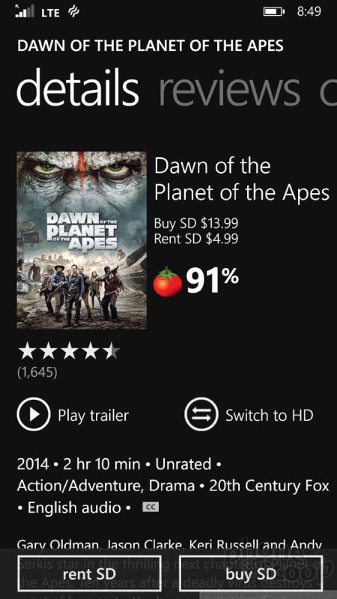Tap the Play trailer circle icon
Viewport: 337px width, 599px height.
coord(34,415)
